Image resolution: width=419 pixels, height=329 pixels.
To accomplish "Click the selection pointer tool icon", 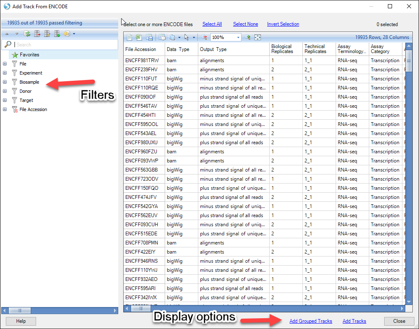I will [187, 37].
